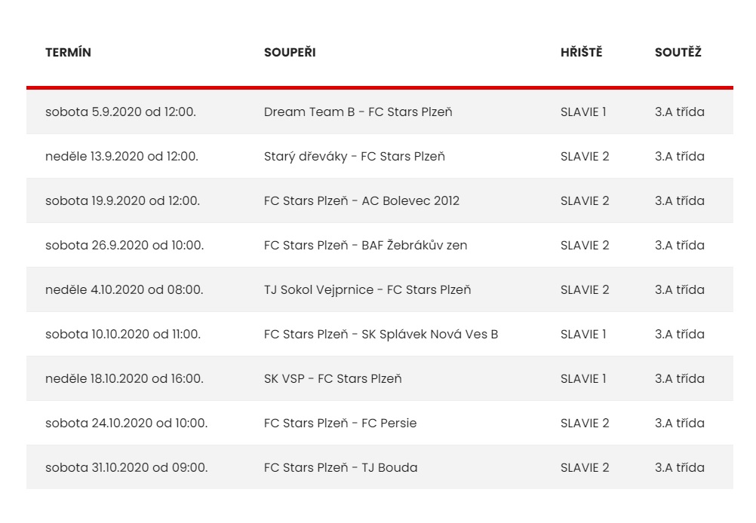Click the Starý dřeváky match text

(354, 157)
